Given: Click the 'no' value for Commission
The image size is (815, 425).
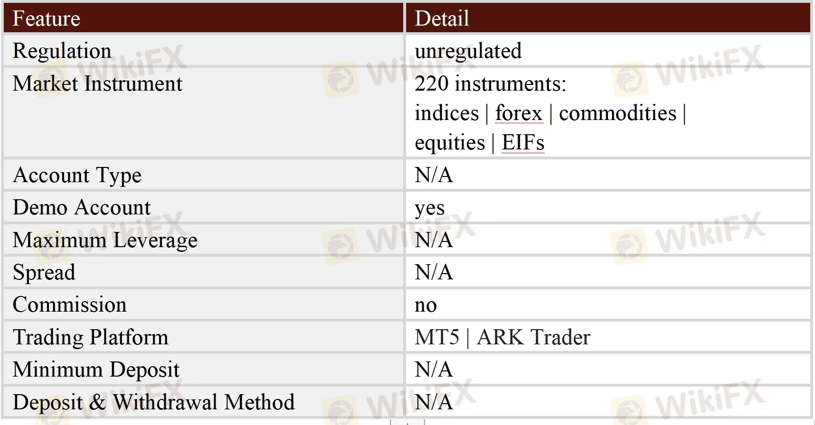Looking at the screenshot, I should coord(426,305).
